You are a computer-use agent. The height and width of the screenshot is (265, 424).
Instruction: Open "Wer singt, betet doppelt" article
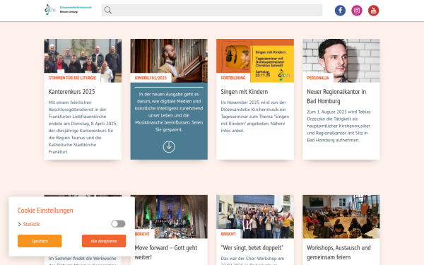point(252,248)
